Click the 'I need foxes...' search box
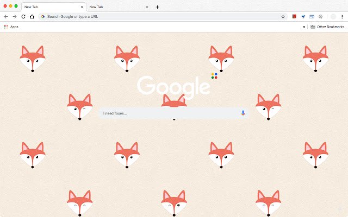 173,113
